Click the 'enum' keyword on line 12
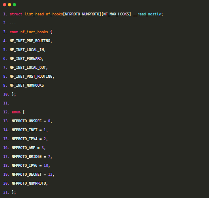The width and height of the screenshot is (209, 198). [16, 112]
